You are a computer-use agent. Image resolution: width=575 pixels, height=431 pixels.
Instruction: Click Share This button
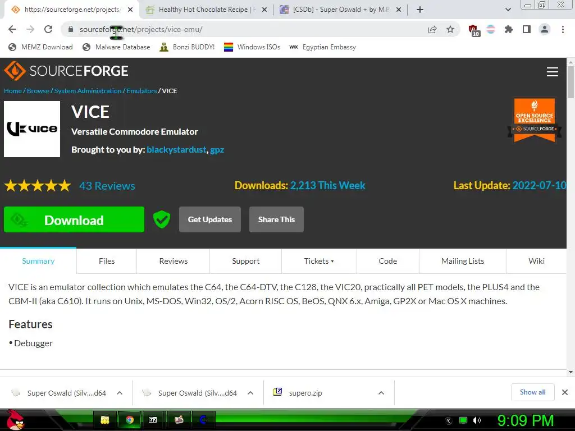coord(276,219)
